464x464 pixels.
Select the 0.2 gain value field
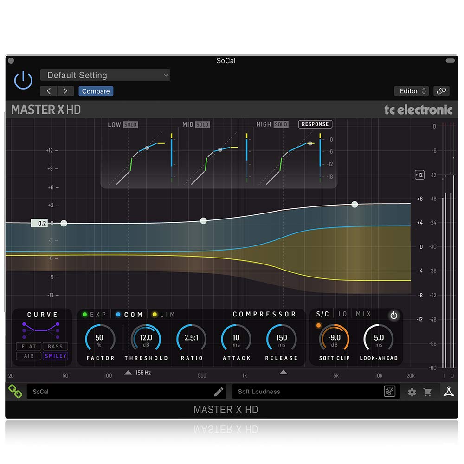click(39, 223)
